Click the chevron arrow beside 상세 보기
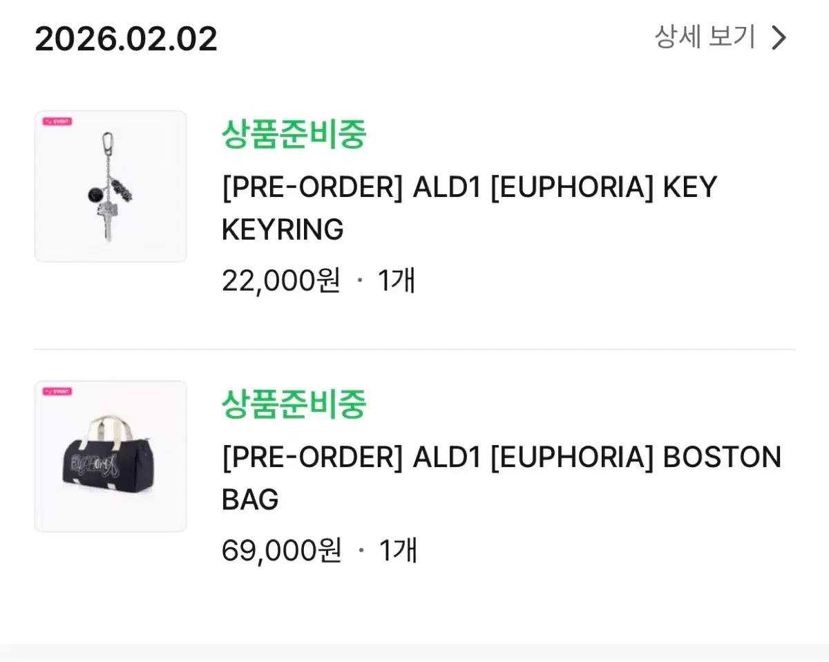Viewport: 829px width, 662px height. [x=779, y=38]
